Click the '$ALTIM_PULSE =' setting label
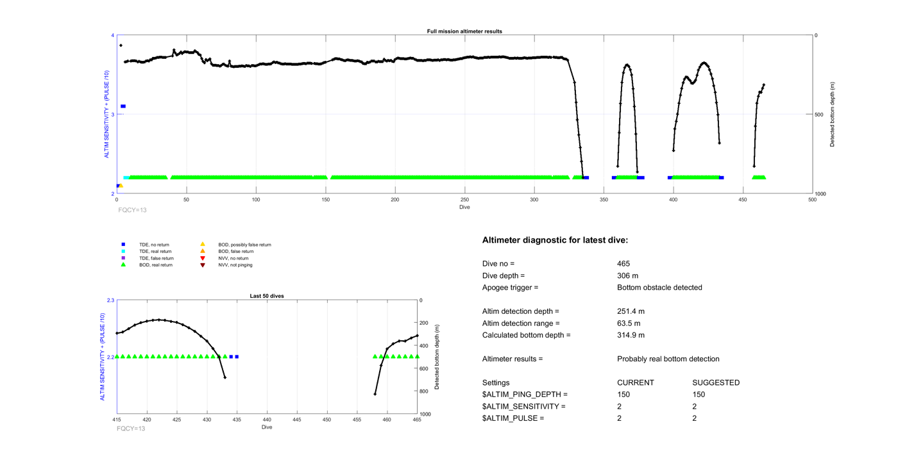 513,418
